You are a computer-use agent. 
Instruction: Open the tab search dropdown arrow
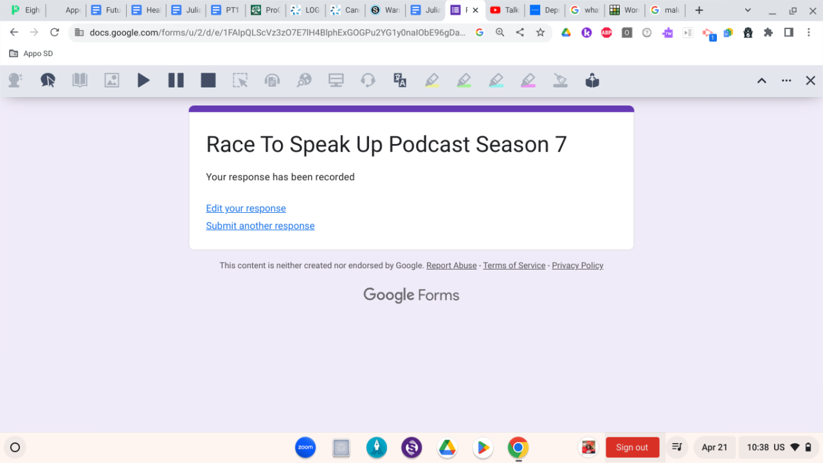pos(748,10)
